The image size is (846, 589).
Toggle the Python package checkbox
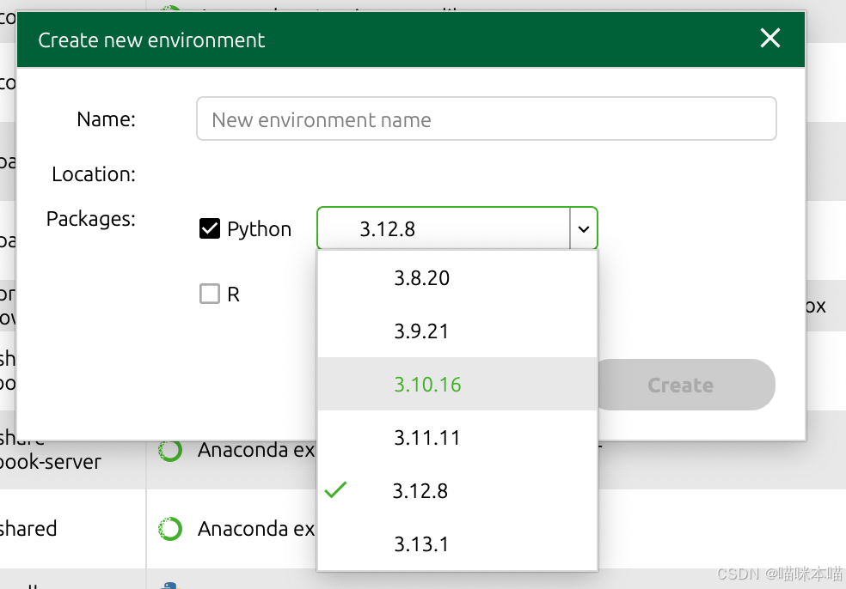[x=209, y=228]
